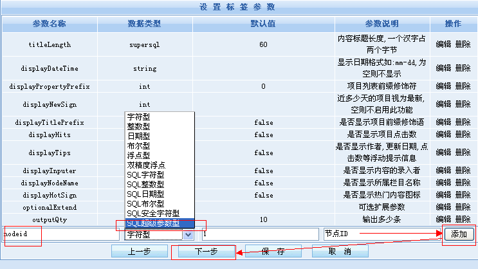Go to 下一步 (next step)
The height and width of the screenshot is (269, 478).
pyautogui.click(x=205, y=252)
